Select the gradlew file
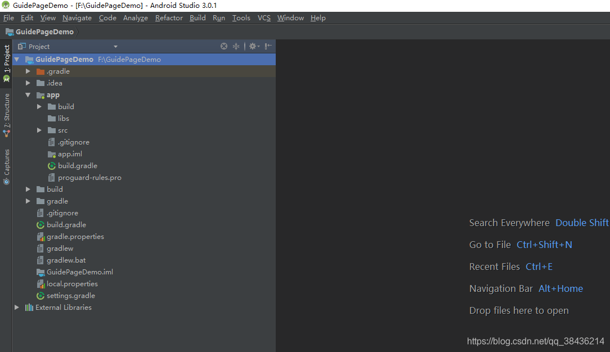Screen dimensions: 610x352 click(x=60, y=249)
